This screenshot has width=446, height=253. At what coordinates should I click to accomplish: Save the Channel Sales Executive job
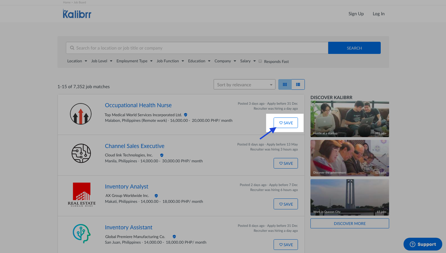pos(286,163)
